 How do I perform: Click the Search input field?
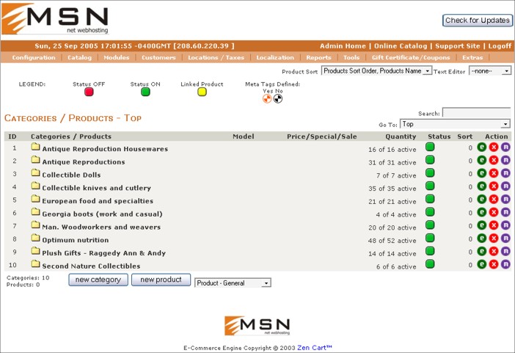click(476, 113)
